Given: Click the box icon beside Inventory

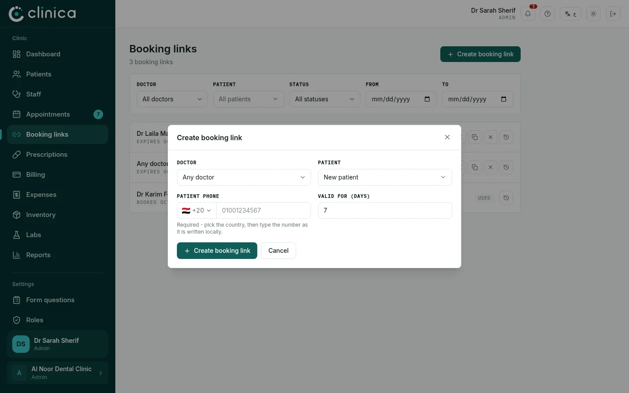Looking at the screenshot, I should pyautogui.click(x=17, y=215).
